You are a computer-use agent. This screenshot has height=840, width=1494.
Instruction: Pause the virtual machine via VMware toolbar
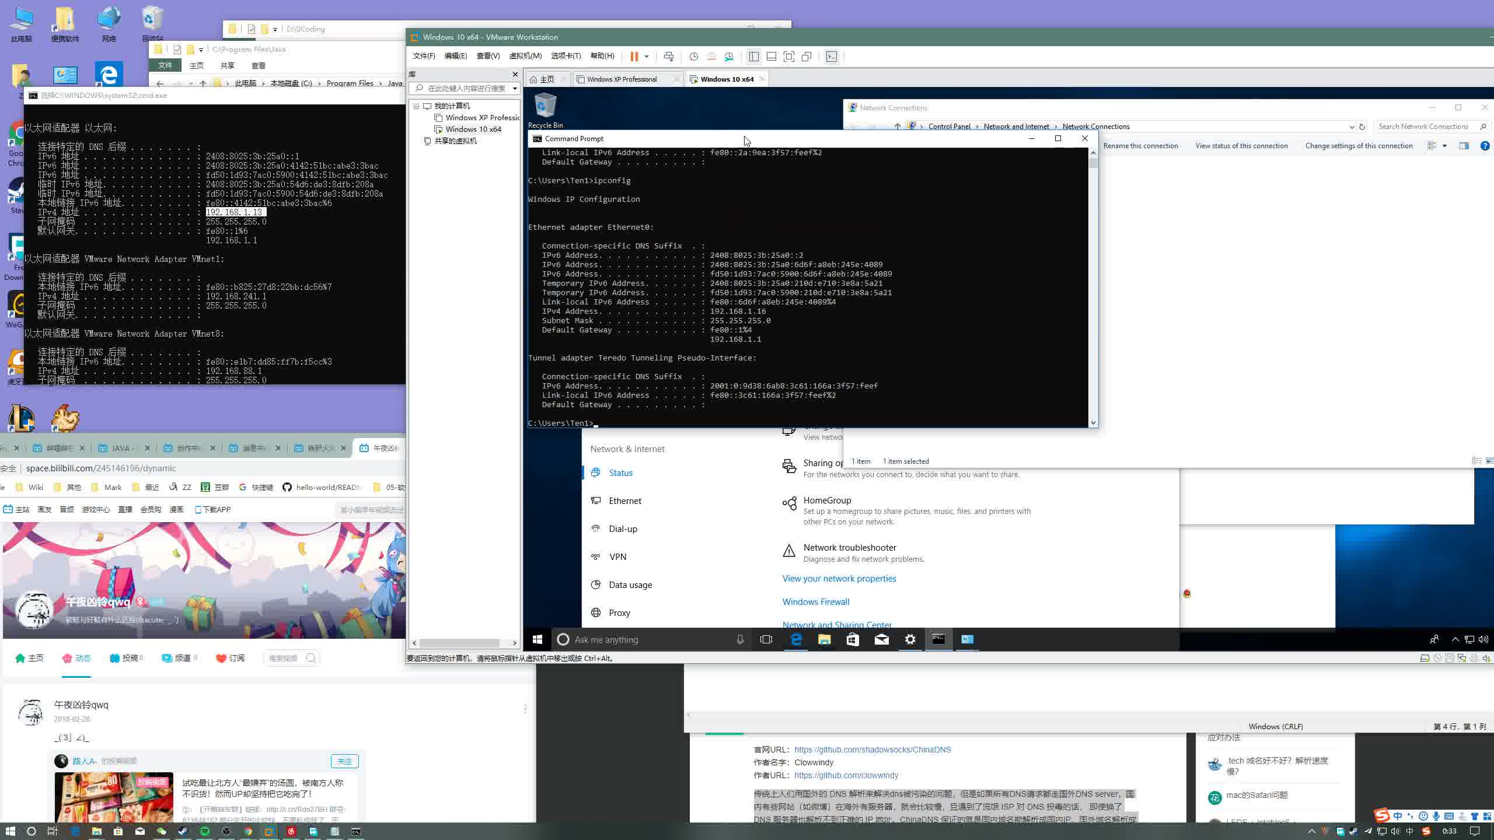click(x=634, y=57)
